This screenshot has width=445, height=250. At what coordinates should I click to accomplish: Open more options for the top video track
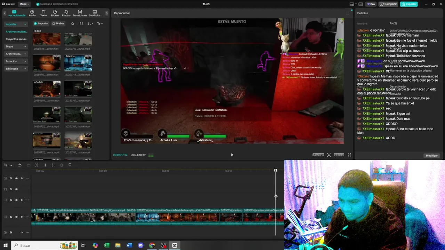[x=27, y=178]
